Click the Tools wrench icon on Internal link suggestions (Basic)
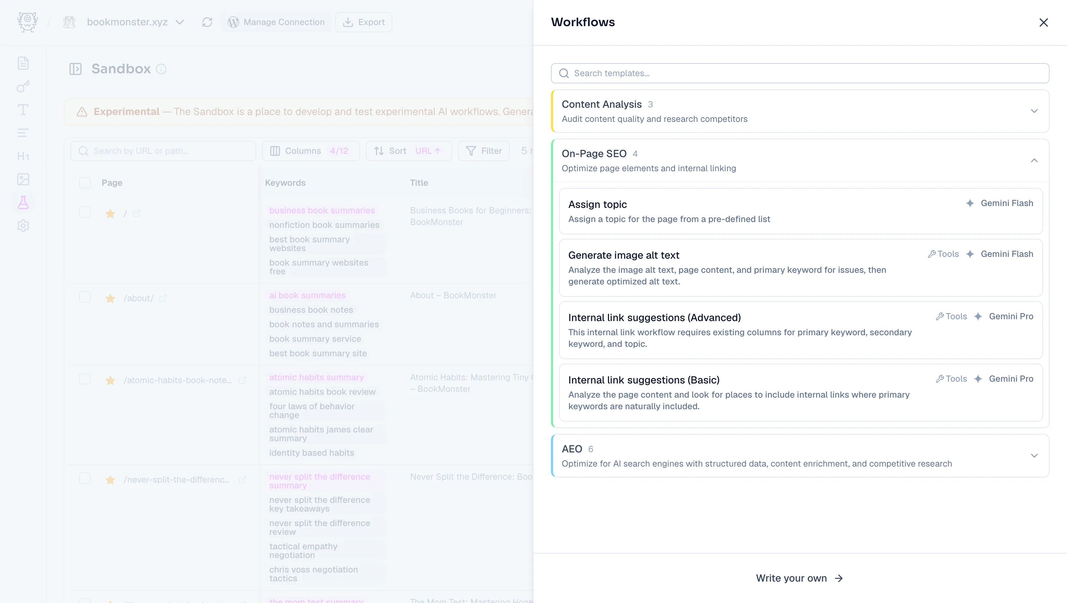This screenshot has width=1067, height=603. click(940, 380)
